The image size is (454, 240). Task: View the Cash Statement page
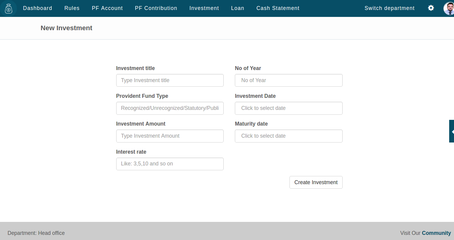click(x=278, y=8)
